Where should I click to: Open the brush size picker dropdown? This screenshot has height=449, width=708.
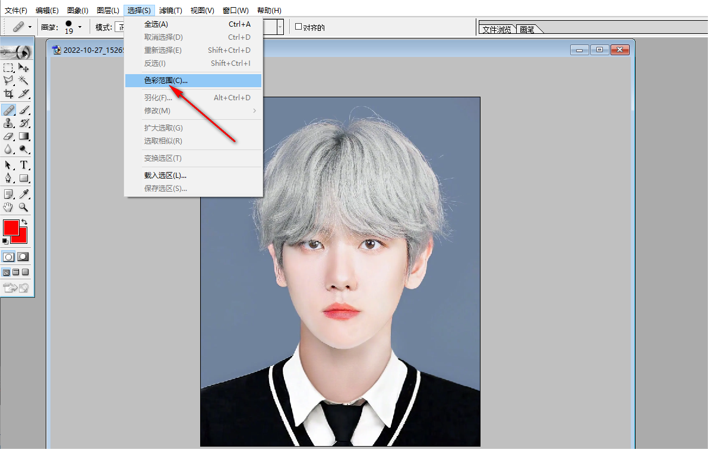tap(80, 27)
